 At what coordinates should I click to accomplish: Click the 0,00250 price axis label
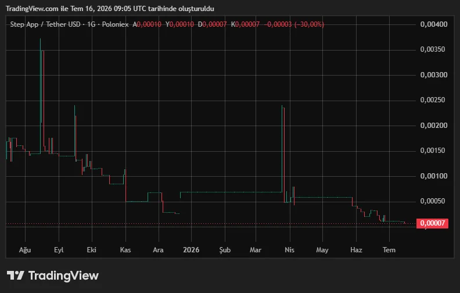tap(433, 100)
